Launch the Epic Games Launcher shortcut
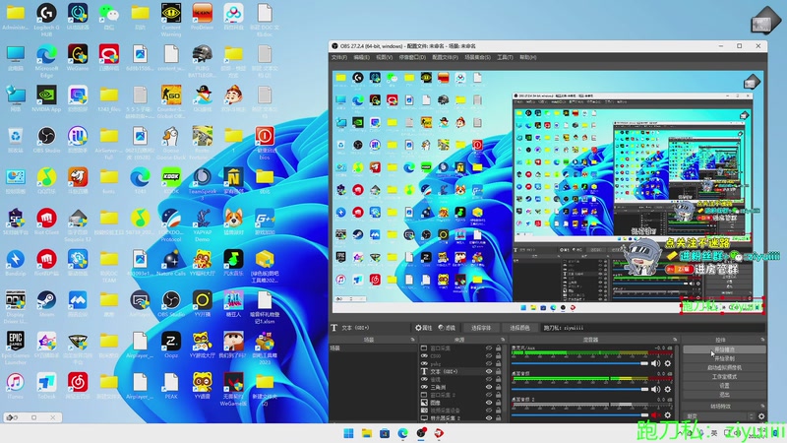Screen dimensions: 787x443 (x=16, y=348)
